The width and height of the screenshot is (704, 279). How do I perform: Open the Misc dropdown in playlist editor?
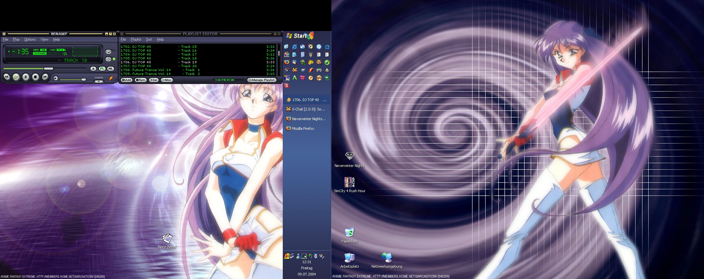pos(167,80)
